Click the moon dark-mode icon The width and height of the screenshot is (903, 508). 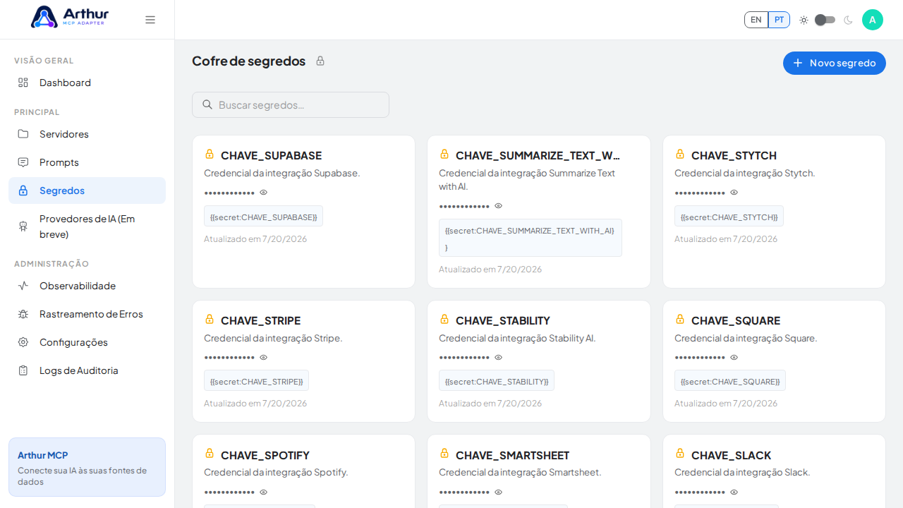point(848,20)
